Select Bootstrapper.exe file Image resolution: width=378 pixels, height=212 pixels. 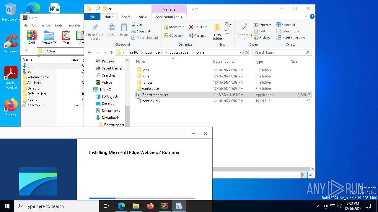(224, 95)
